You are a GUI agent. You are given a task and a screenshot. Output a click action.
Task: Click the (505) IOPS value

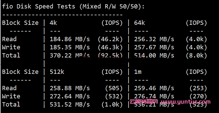114,88
